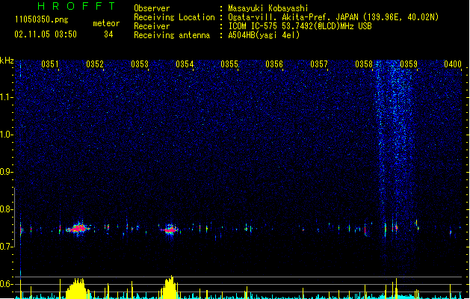470x299 pixels.
Task: Click the observer name Masayuki Kobayashi
Action: pos(268,8)
